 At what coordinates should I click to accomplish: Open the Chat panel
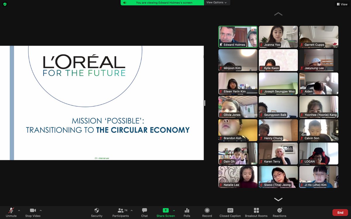[144, 212]
